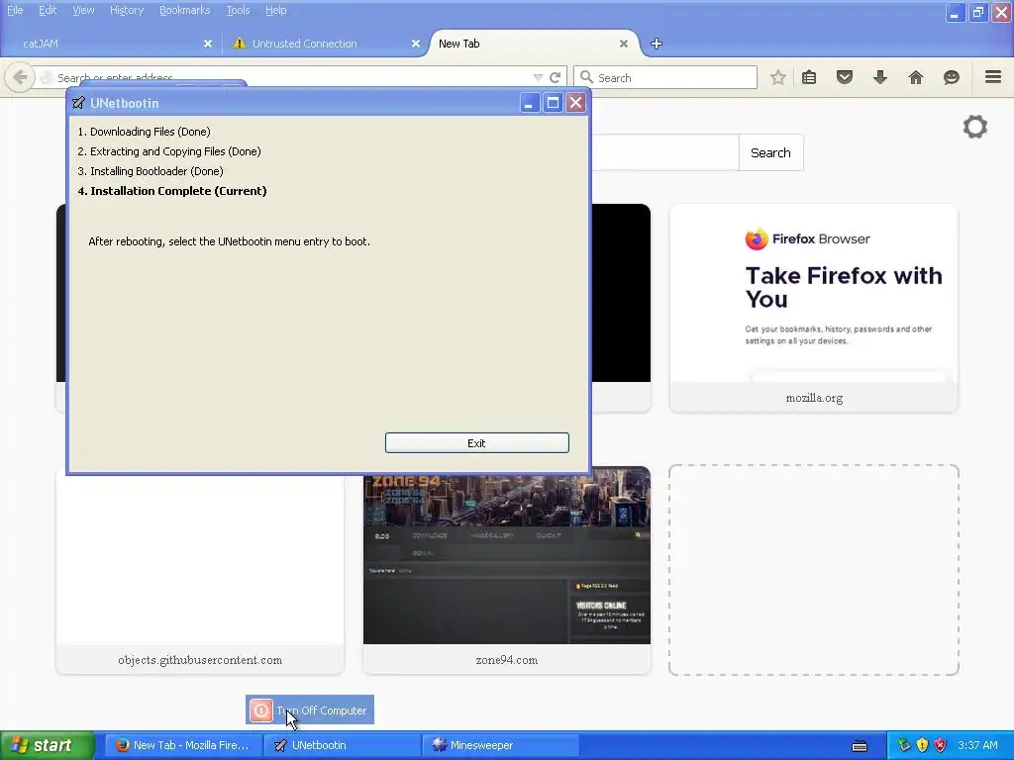This screenshot has width=1014, height=760.
Task: Close the catJAM tab
Action: point(208,44)
